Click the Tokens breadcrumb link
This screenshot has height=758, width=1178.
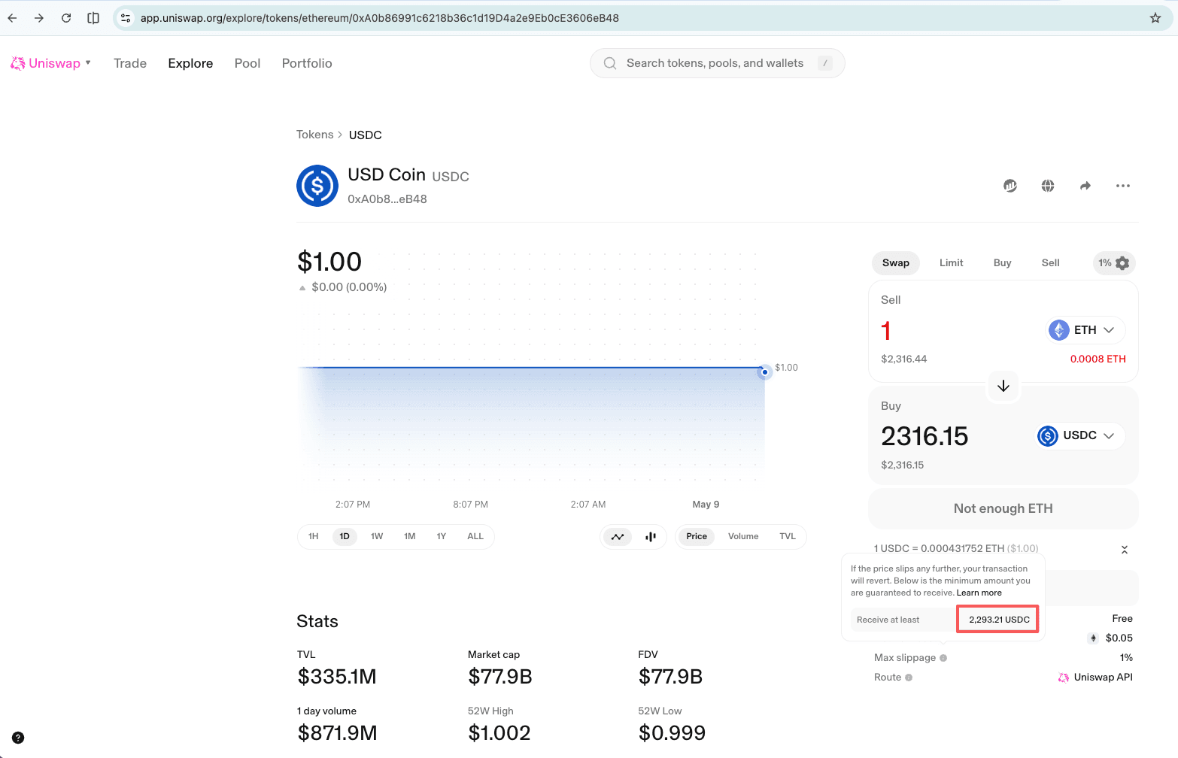point(314,135)
